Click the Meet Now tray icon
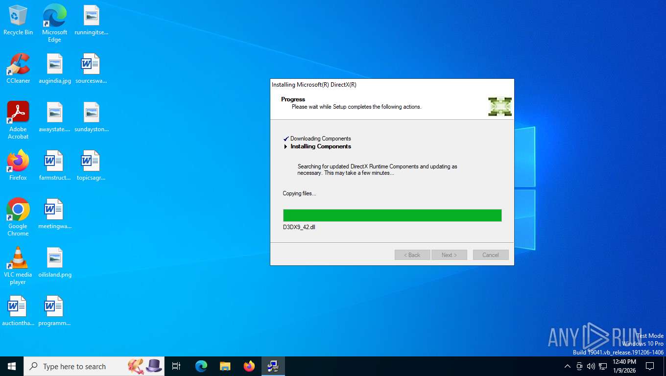666x376 pixels. point(579,366)
